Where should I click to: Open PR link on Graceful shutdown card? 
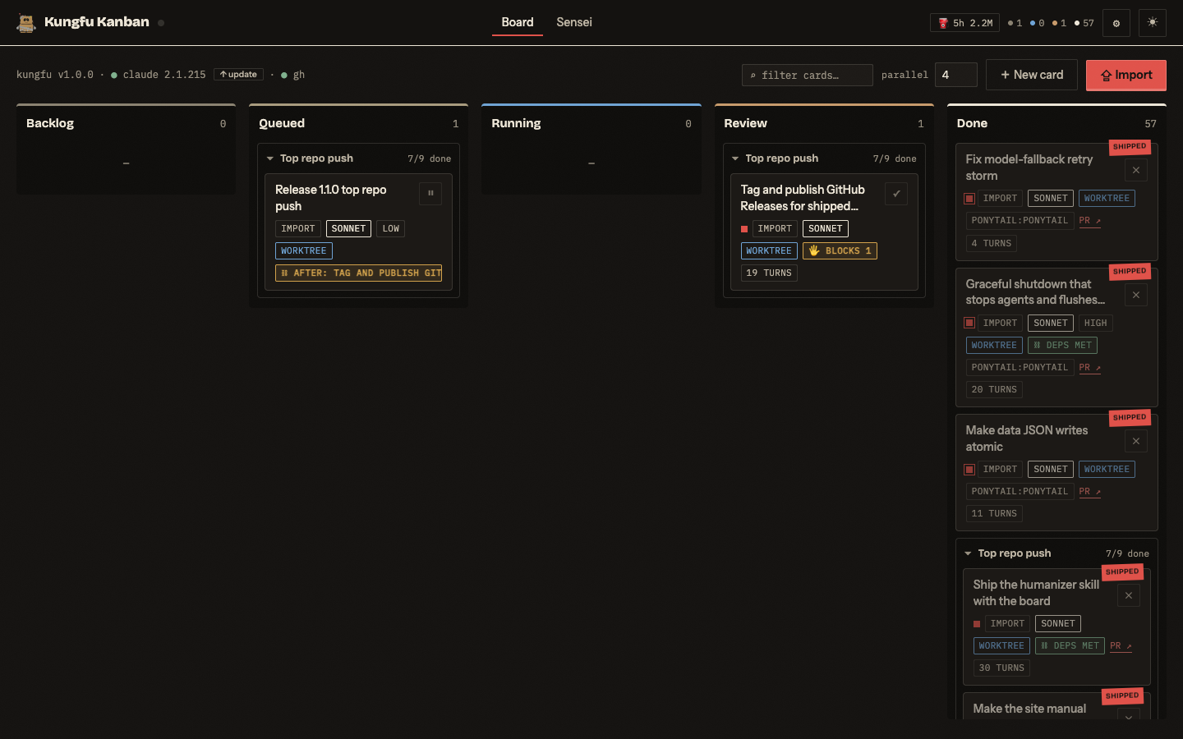pos(1089,368)
